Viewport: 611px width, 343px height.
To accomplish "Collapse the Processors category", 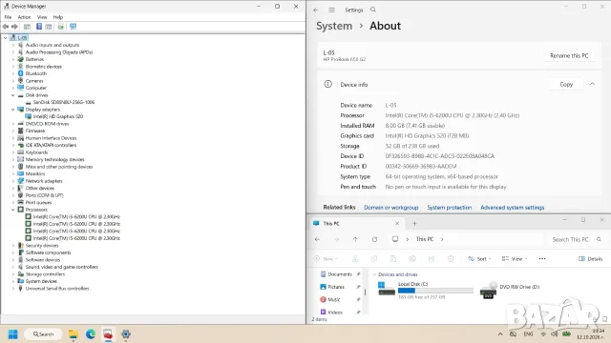I will (12, 210).
